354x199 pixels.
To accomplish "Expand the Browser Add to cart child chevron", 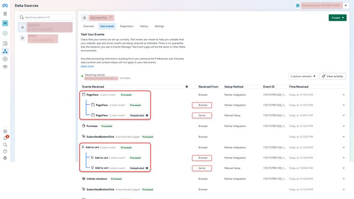I will (x=343, y=158).
